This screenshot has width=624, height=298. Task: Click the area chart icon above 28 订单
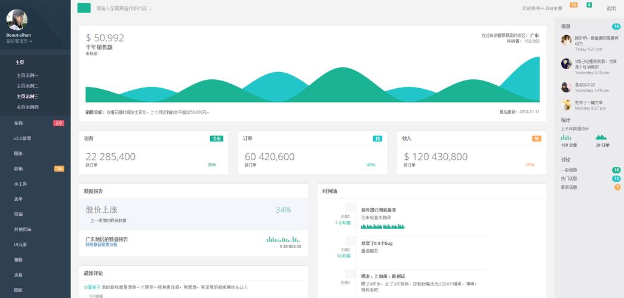[601, 137]
